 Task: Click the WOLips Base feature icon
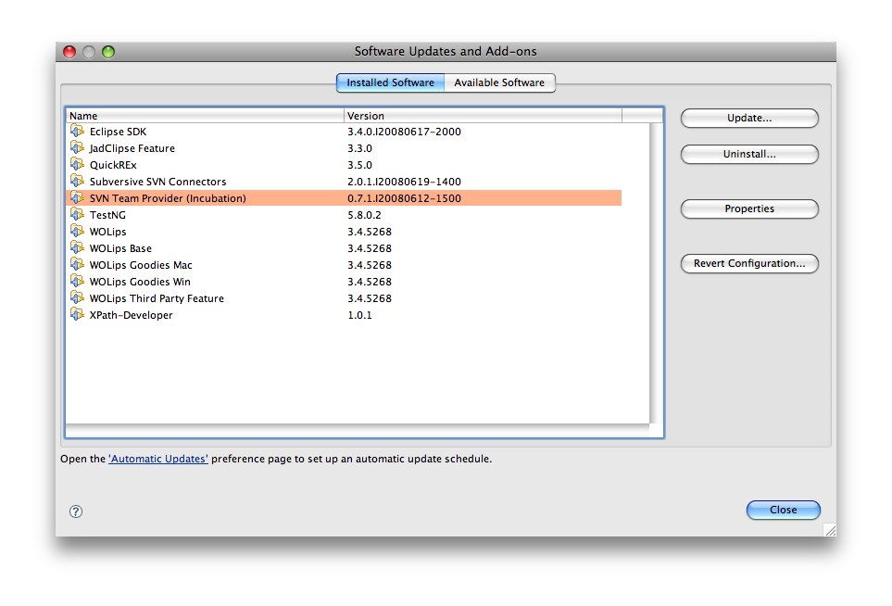(77, 247)
